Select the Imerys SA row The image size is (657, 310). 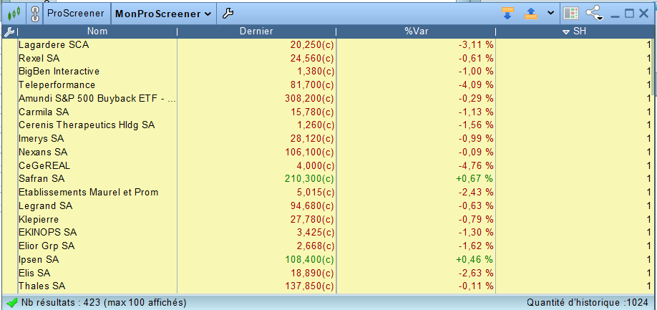point(327,139)
